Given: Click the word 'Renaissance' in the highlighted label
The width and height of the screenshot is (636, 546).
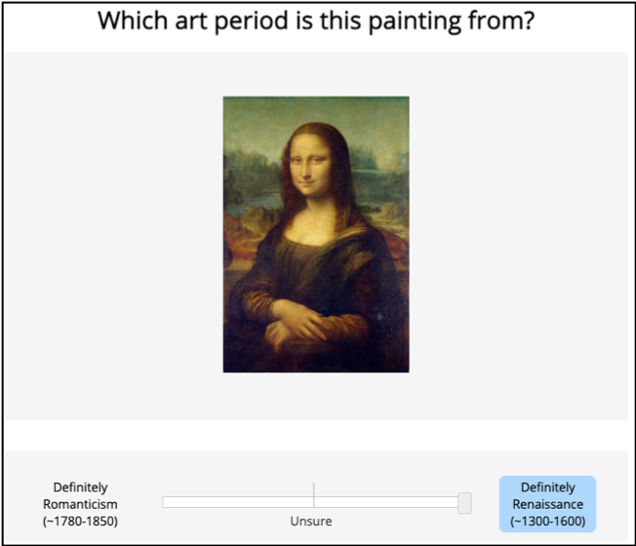Looking at the screenshot, I should (x=547, y=504).
